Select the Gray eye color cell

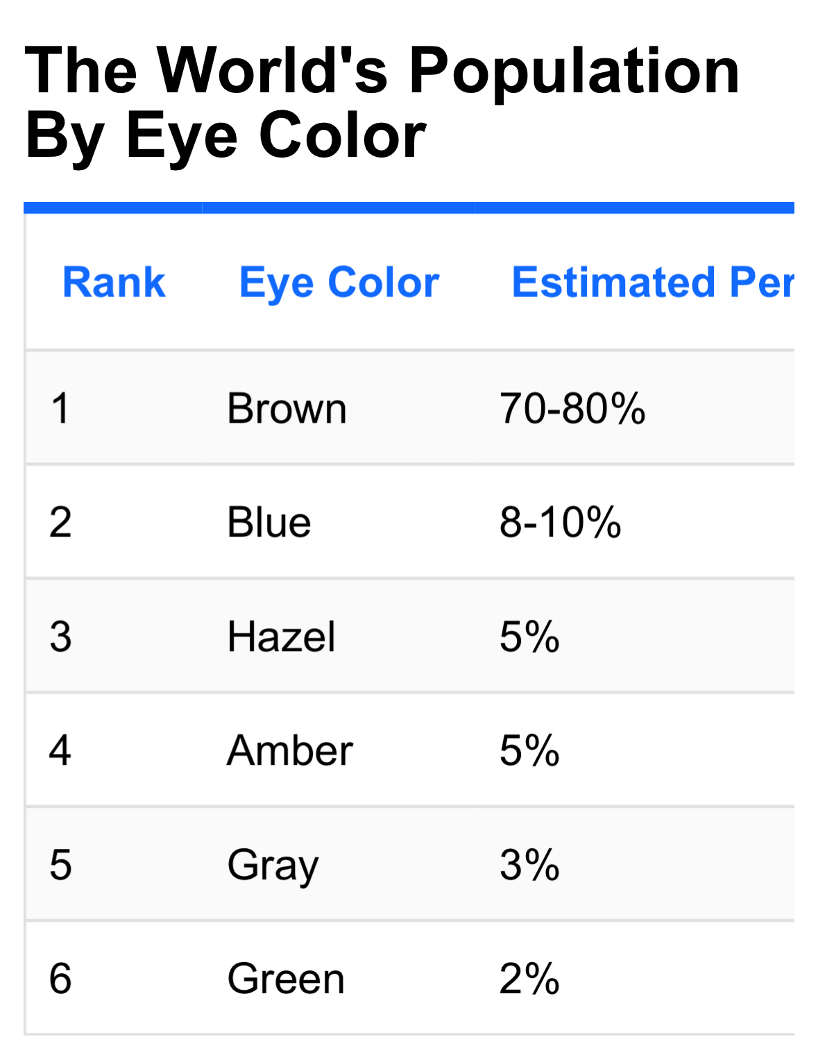(273, 865)
